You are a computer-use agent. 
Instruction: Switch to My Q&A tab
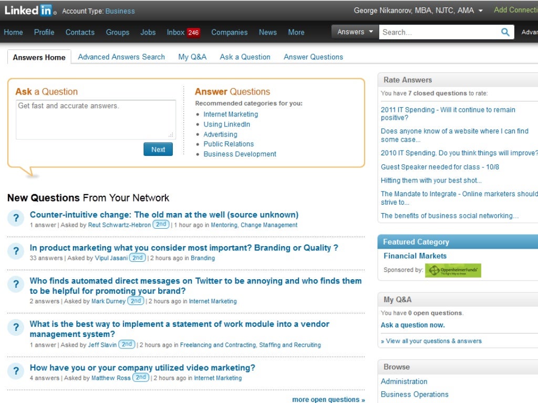pyautogui.click(x=192, y=57)
